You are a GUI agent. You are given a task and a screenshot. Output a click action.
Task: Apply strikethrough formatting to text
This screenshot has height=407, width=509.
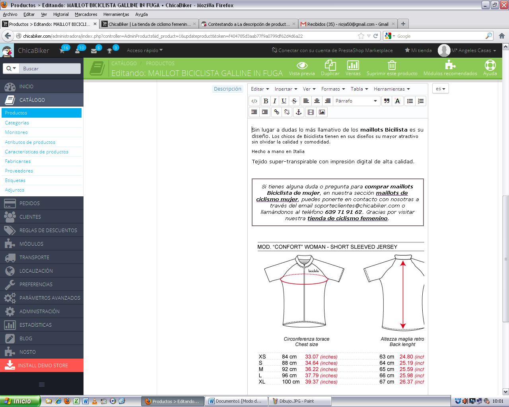(x=294, y=101)
